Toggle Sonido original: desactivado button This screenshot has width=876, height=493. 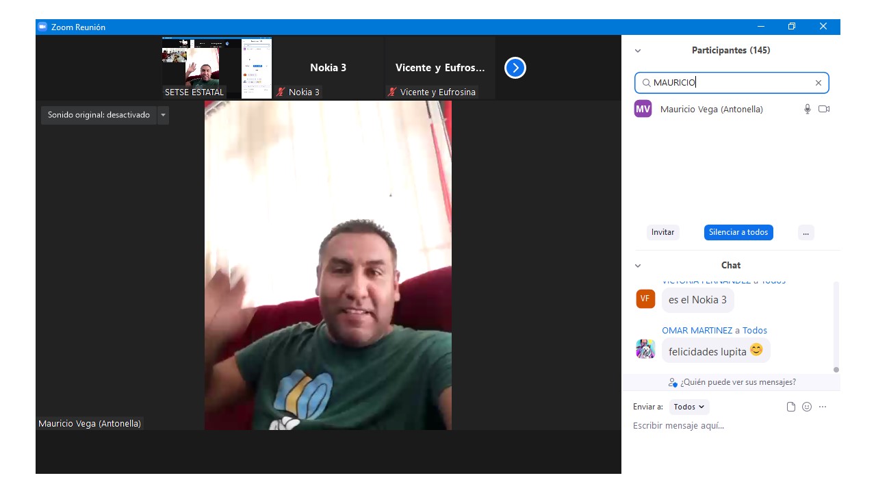(99, 115)
